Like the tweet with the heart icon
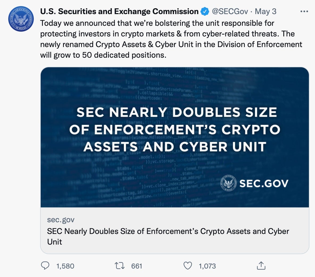 (188, 266)
